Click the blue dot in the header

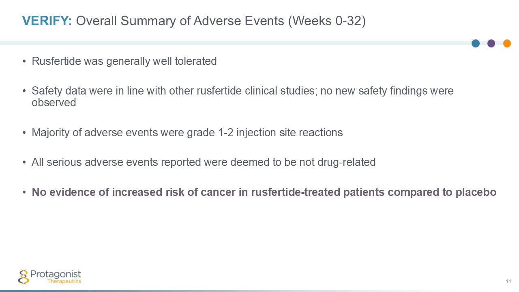pos(476,43)
